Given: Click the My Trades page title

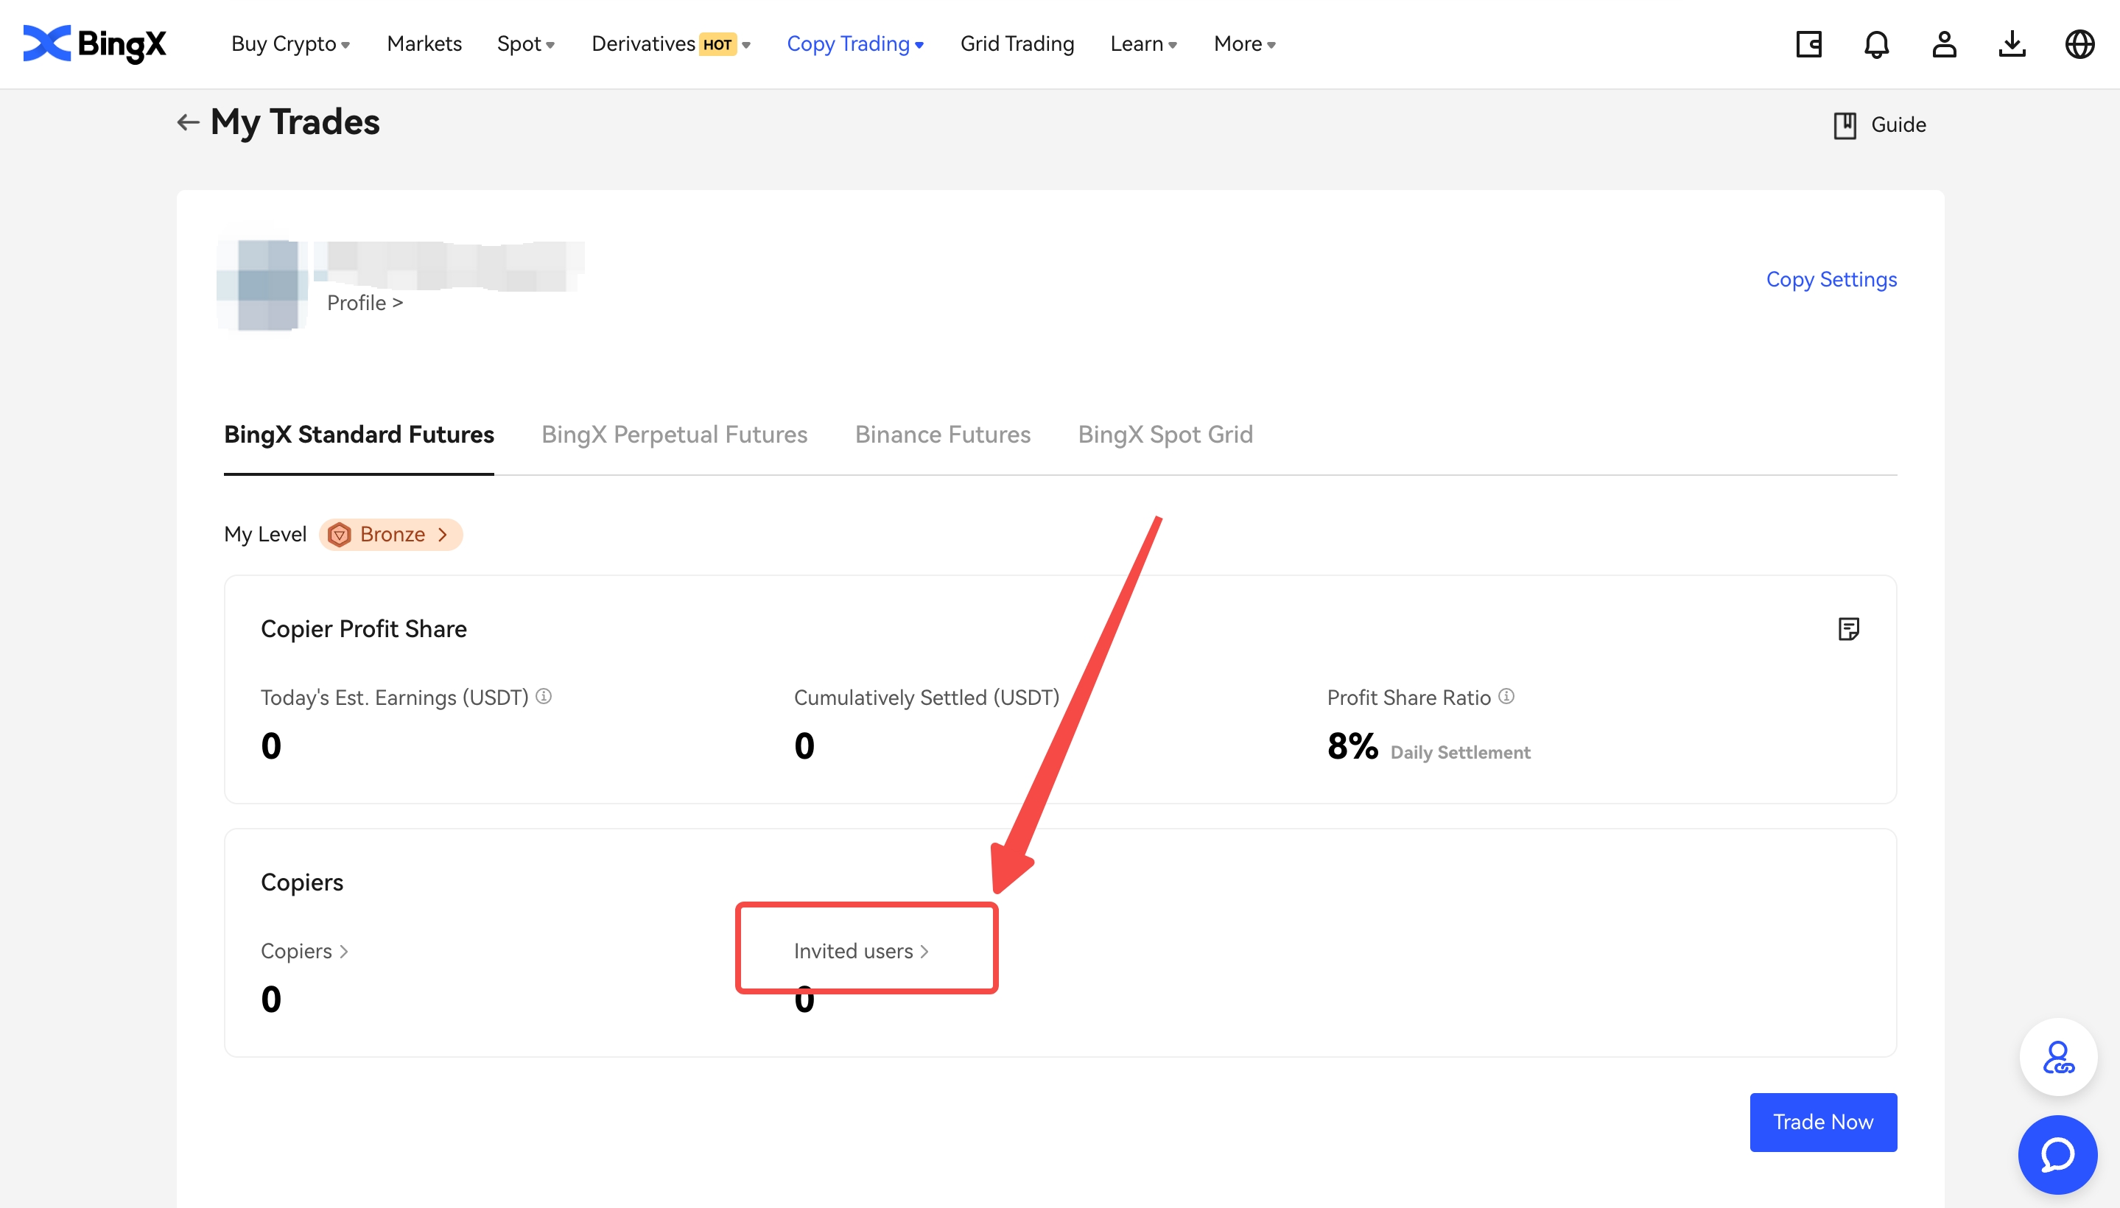Looking at the screenshot, I should coord(295,123).
